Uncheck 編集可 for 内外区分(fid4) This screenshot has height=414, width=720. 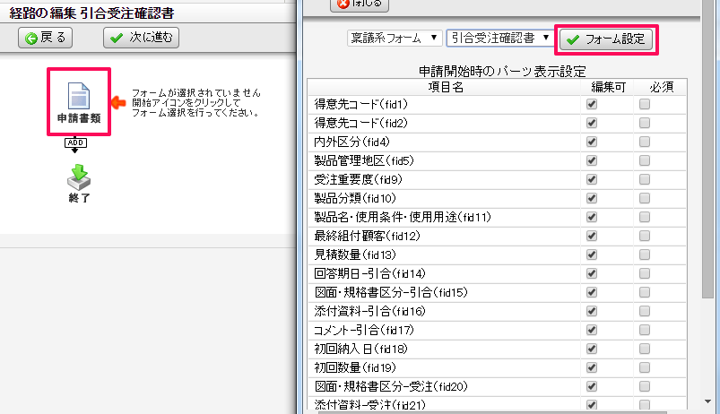(592, 142)
